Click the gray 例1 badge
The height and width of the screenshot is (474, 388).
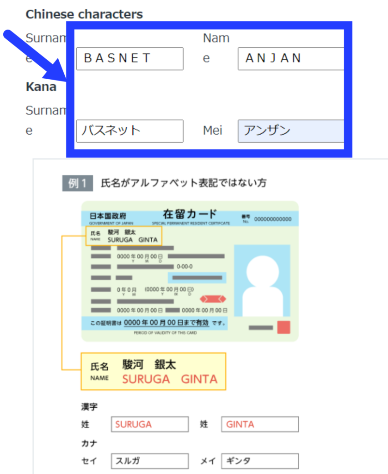[x=78, y=183]
